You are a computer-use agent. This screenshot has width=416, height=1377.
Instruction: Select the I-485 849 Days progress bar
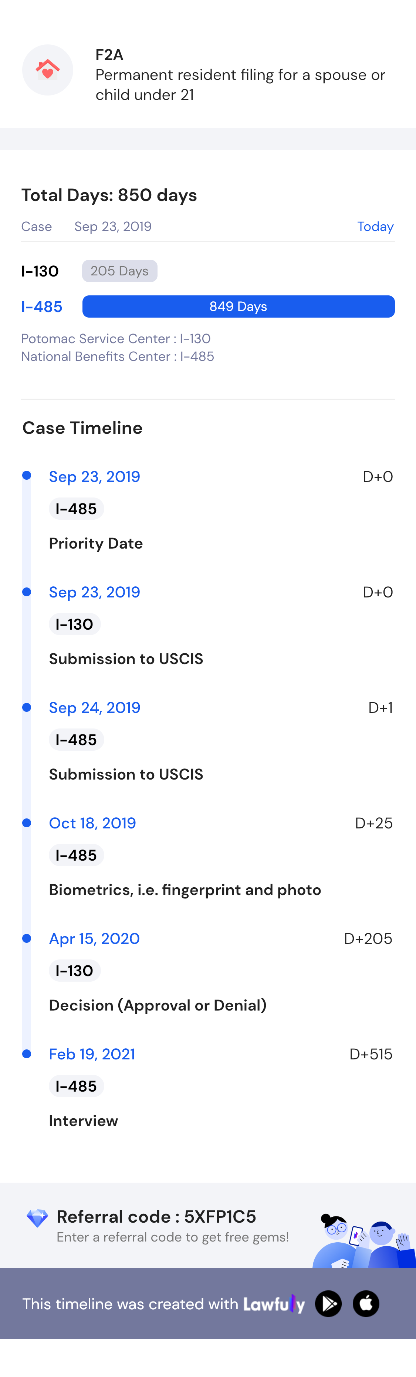[x=238, y=306]
